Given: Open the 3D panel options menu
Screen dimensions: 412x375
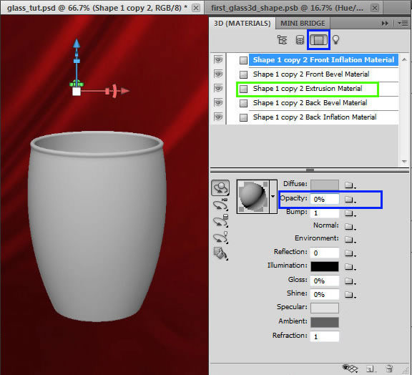Looking at the screenshot, I should (403, 24).
